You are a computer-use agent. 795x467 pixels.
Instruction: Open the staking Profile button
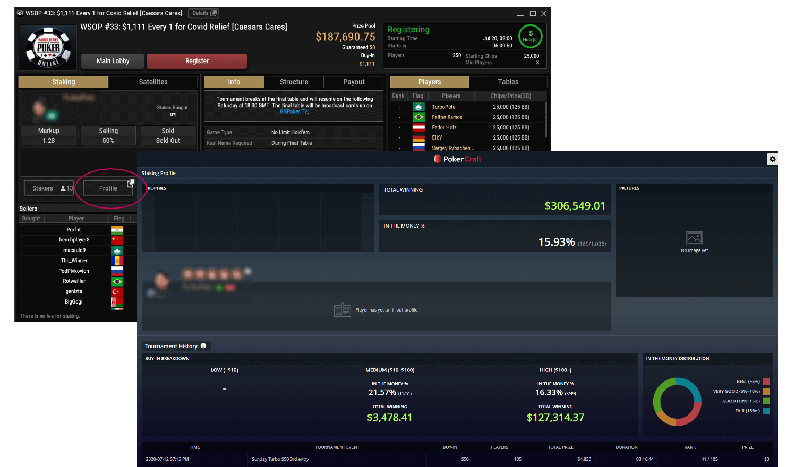(108, 188)
